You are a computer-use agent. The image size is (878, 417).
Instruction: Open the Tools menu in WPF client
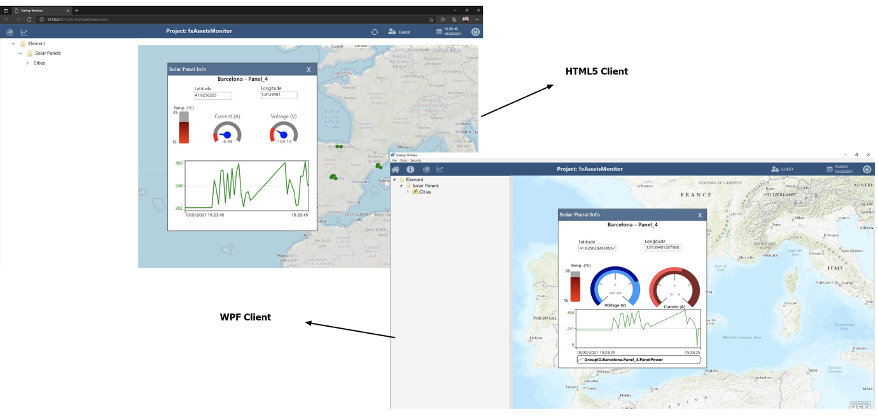[403, 161]
